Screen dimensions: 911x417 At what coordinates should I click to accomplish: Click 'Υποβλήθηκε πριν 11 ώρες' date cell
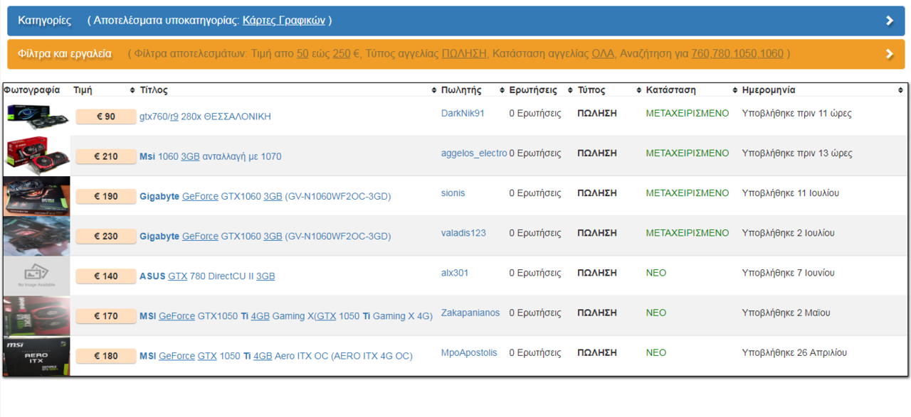796,113
